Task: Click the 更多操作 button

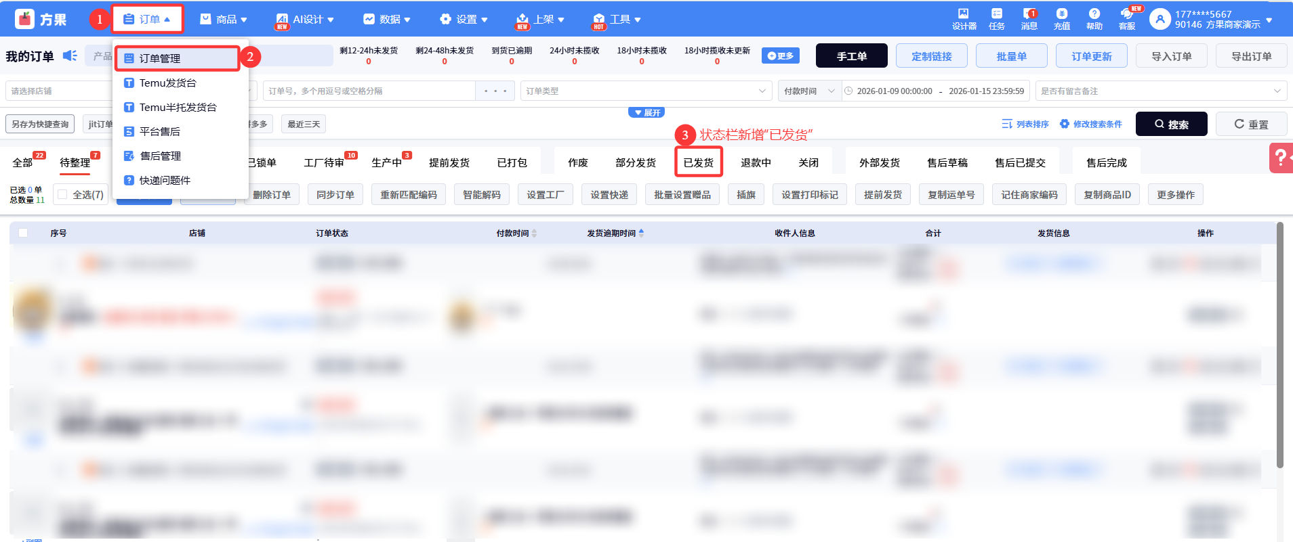Action: (x=1176, y=195)
